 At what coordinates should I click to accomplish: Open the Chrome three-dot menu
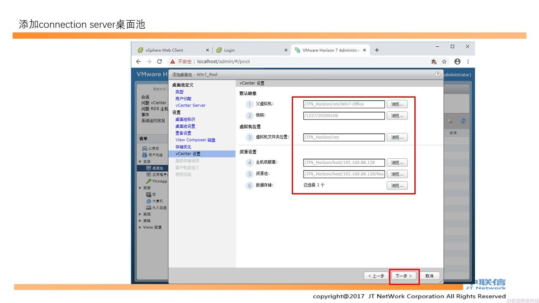468,61
